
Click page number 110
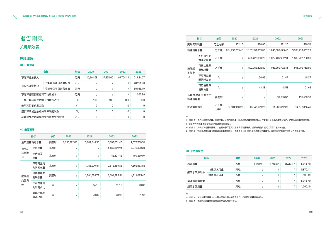(x=311, y=212)
